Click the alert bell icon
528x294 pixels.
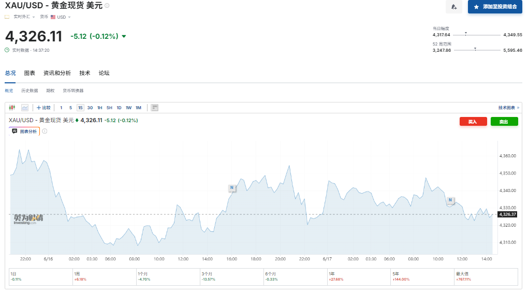coord(454,7)
